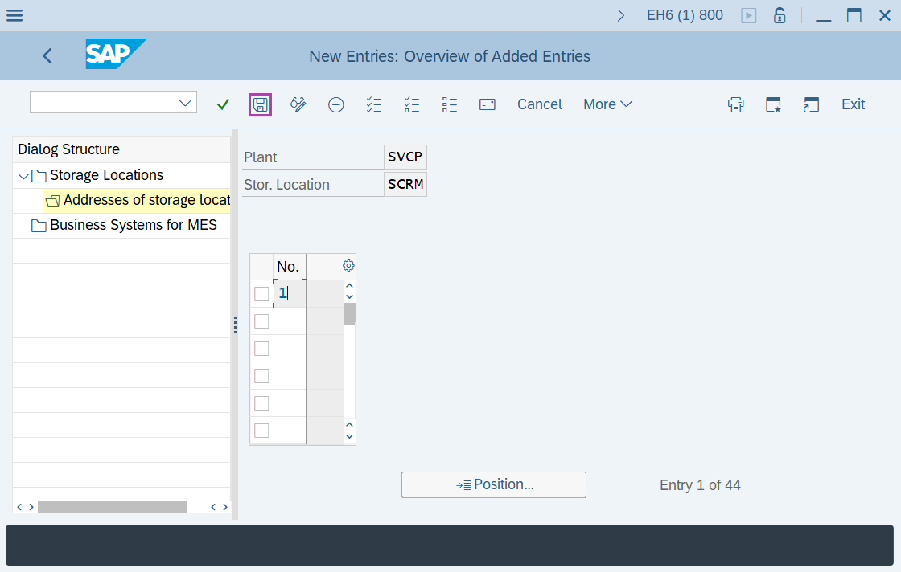This screenshot has height=572, width=901.
Task: Click the Position... button
Action: point(494,484)
